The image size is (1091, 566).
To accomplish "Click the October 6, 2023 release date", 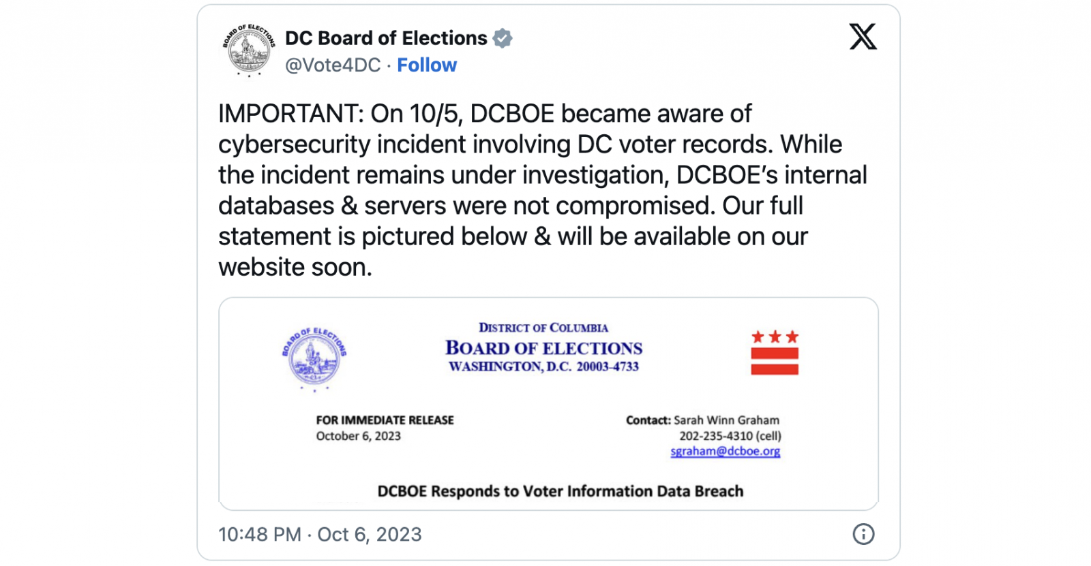I will [358, 436].
